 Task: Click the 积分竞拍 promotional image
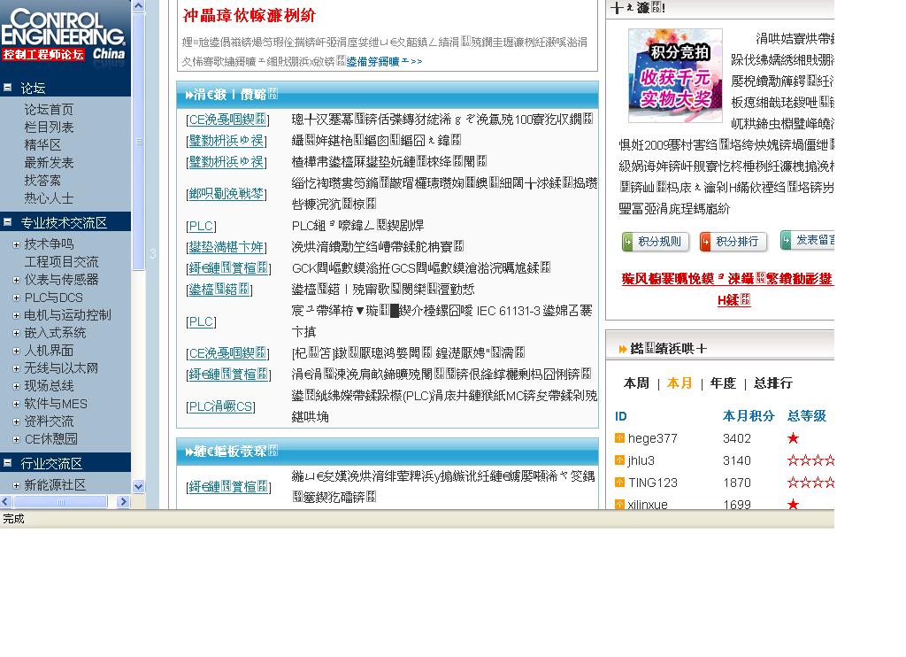675,75
